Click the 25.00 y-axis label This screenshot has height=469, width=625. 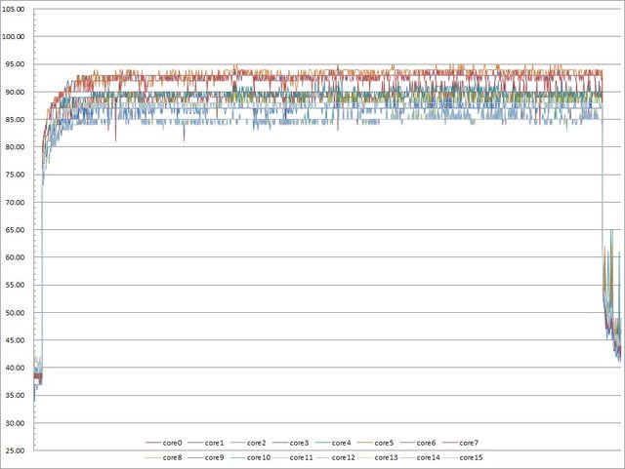tap(16, 450)
